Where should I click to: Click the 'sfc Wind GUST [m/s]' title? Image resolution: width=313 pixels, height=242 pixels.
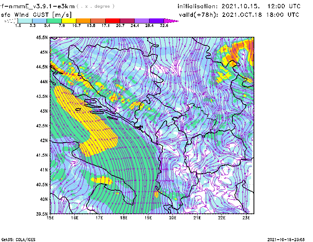(x=36, y=14)
